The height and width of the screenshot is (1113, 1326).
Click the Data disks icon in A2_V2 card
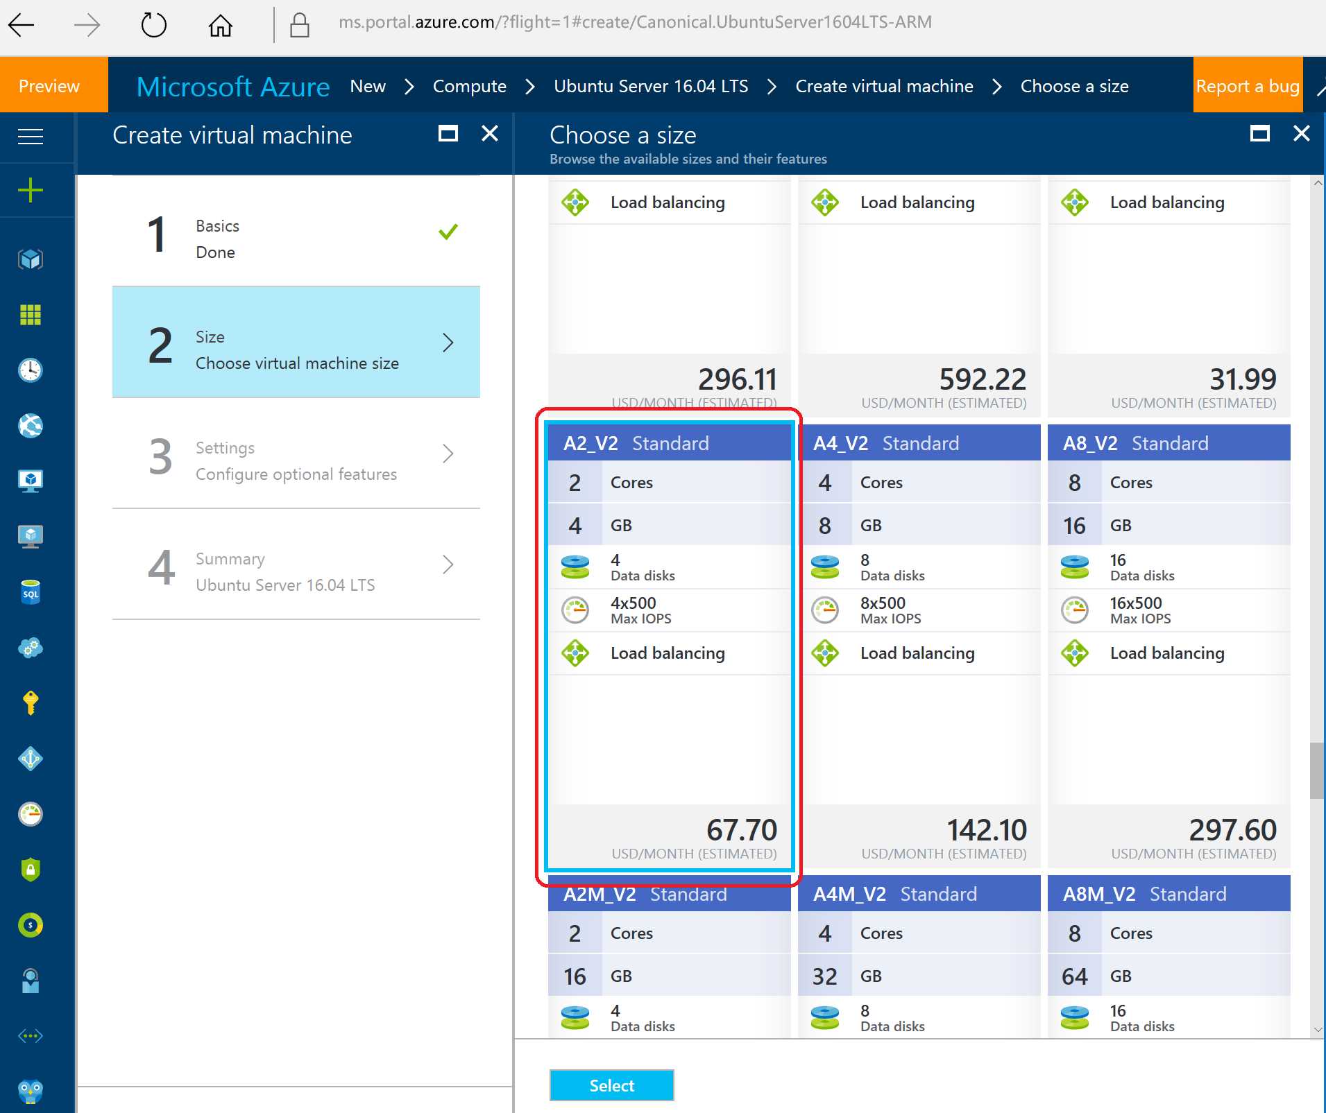(575, 567)
